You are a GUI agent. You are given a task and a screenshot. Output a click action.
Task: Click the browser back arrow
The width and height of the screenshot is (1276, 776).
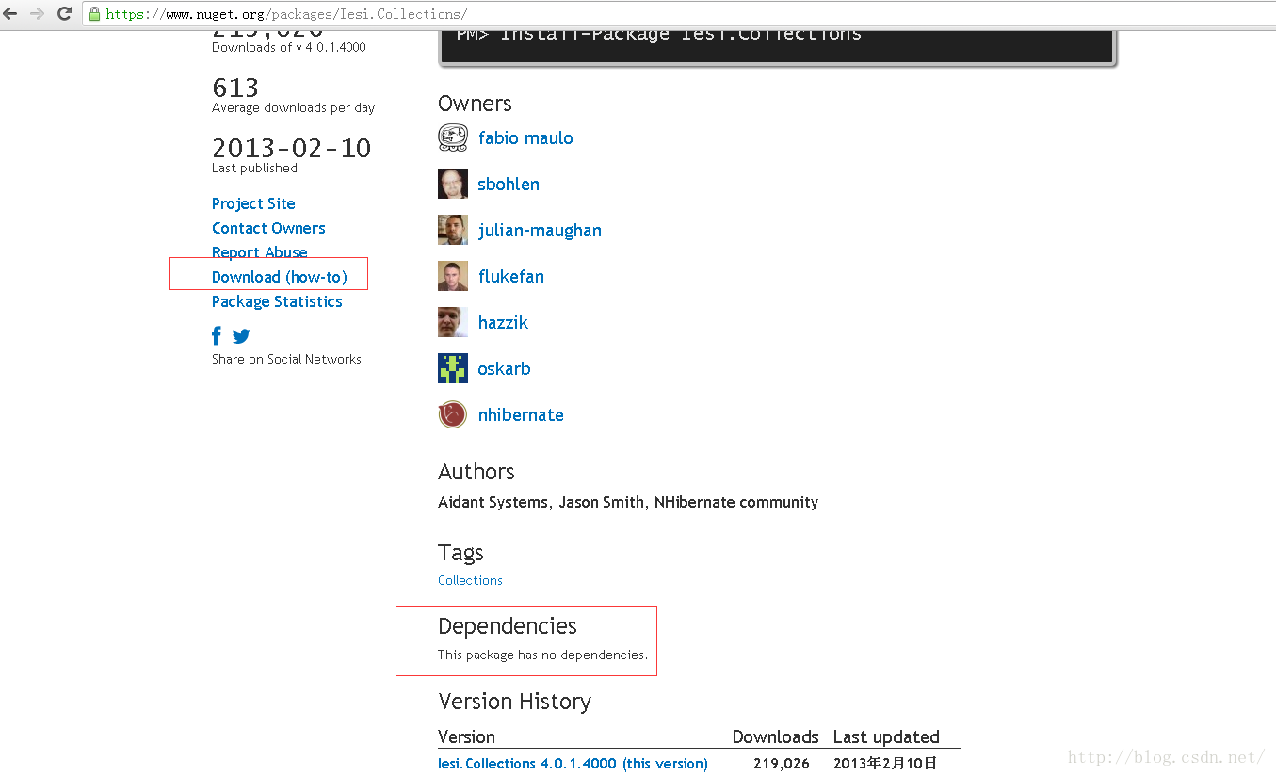pos(11,13)
